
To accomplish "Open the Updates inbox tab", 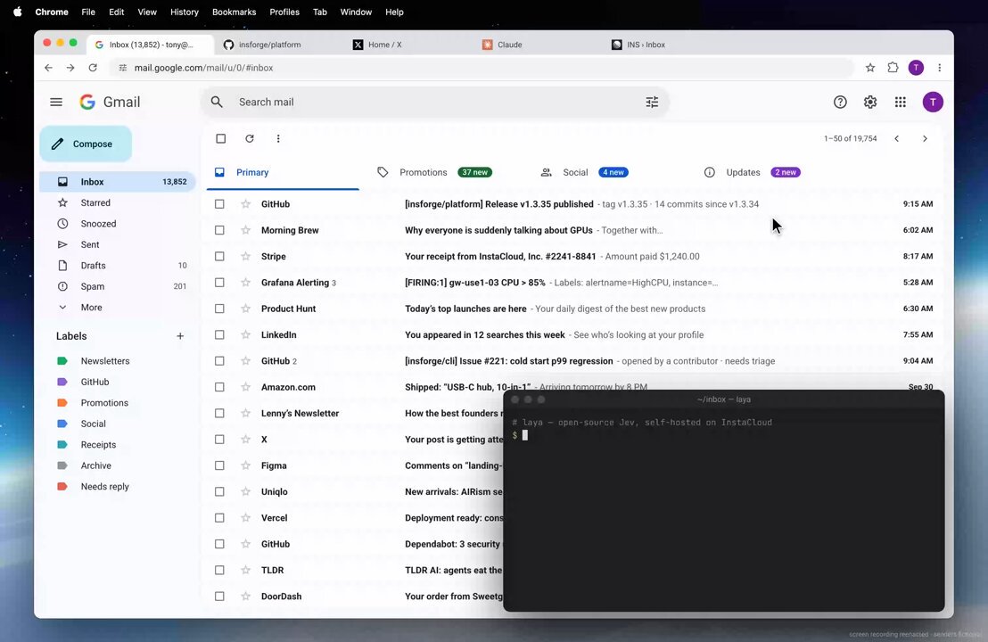I will pyautogui.click(x=752, y=173).
